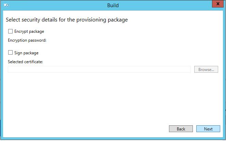Go to previous step with Back

click(x=181, y=129)
